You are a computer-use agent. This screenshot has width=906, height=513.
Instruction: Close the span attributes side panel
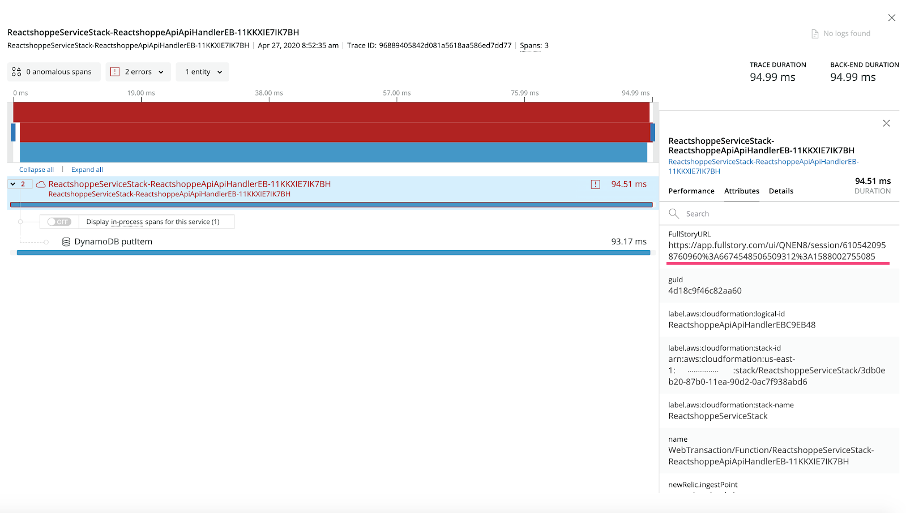(x=886, y=123)
